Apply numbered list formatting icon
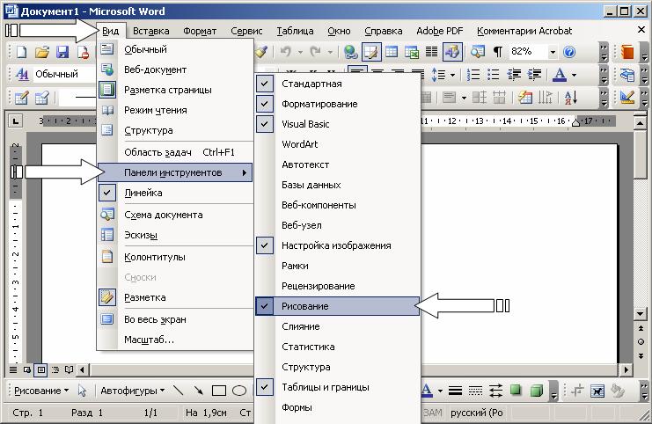The image size is (652, 424). click(473, 75)
